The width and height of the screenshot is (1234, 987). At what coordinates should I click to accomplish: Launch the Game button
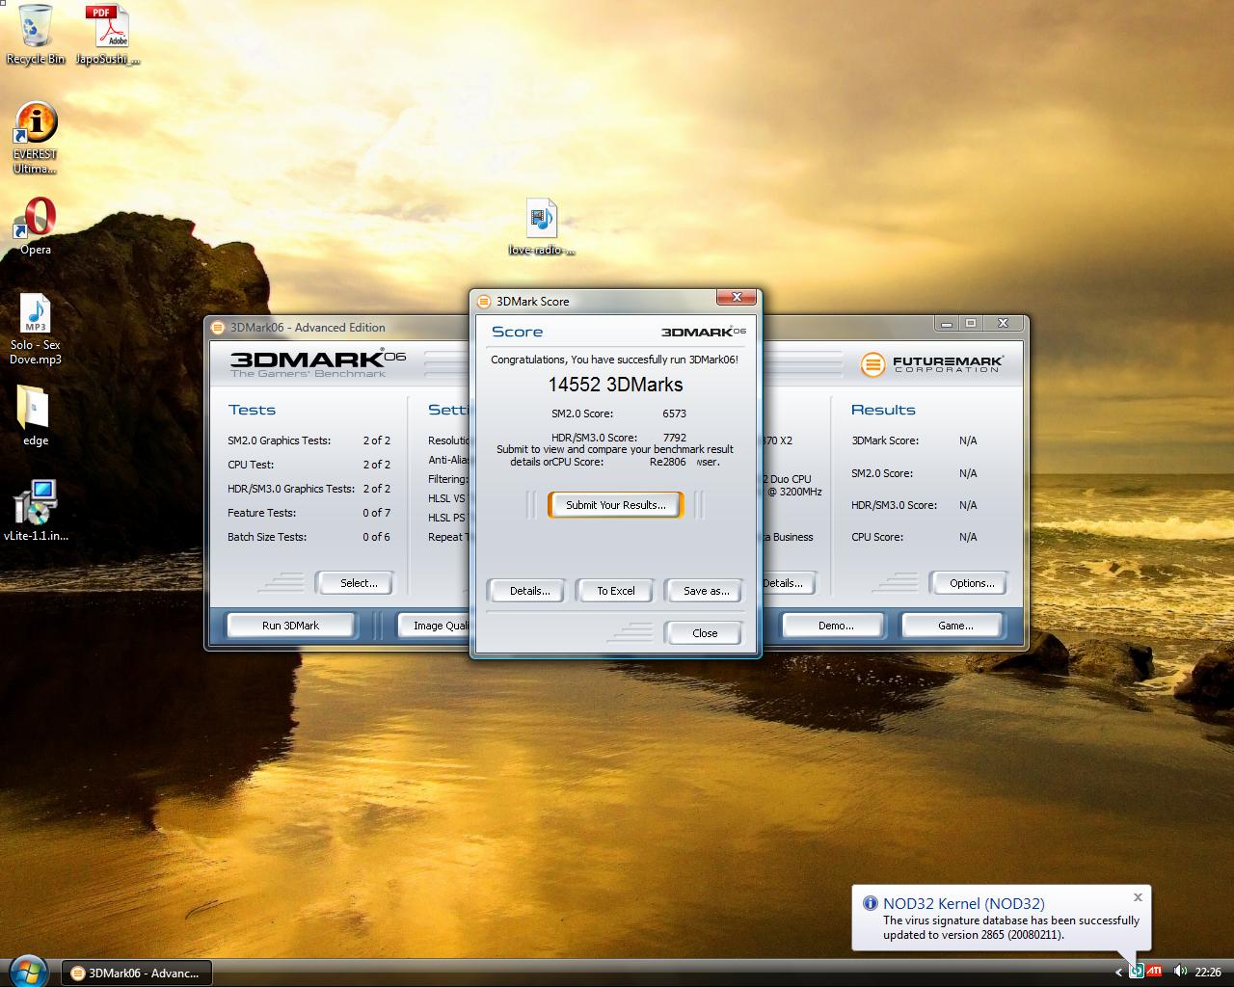pyautogui.click(x=954, y=626)
